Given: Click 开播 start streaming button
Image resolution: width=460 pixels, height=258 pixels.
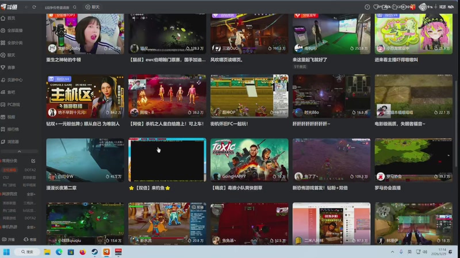Looking at the screenshot, I should [8, 239].
